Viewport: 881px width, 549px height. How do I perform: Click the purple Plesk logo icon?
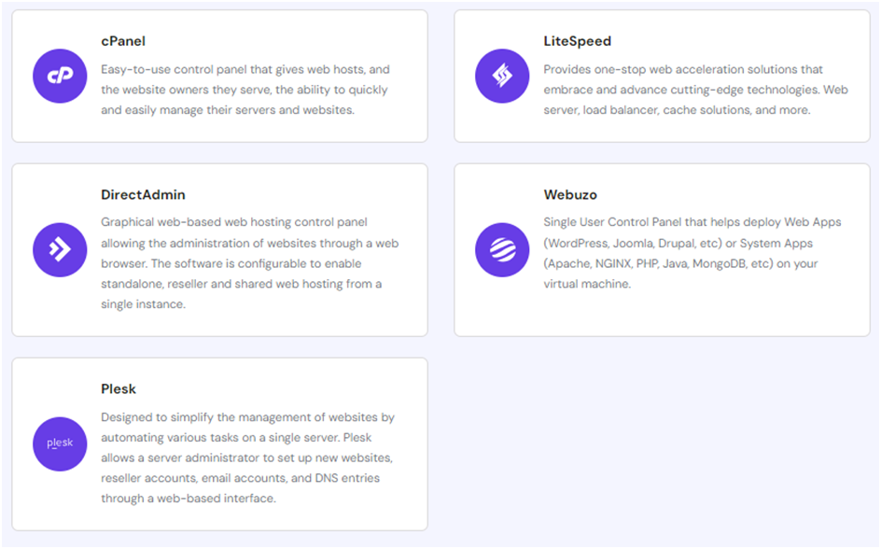60,443
